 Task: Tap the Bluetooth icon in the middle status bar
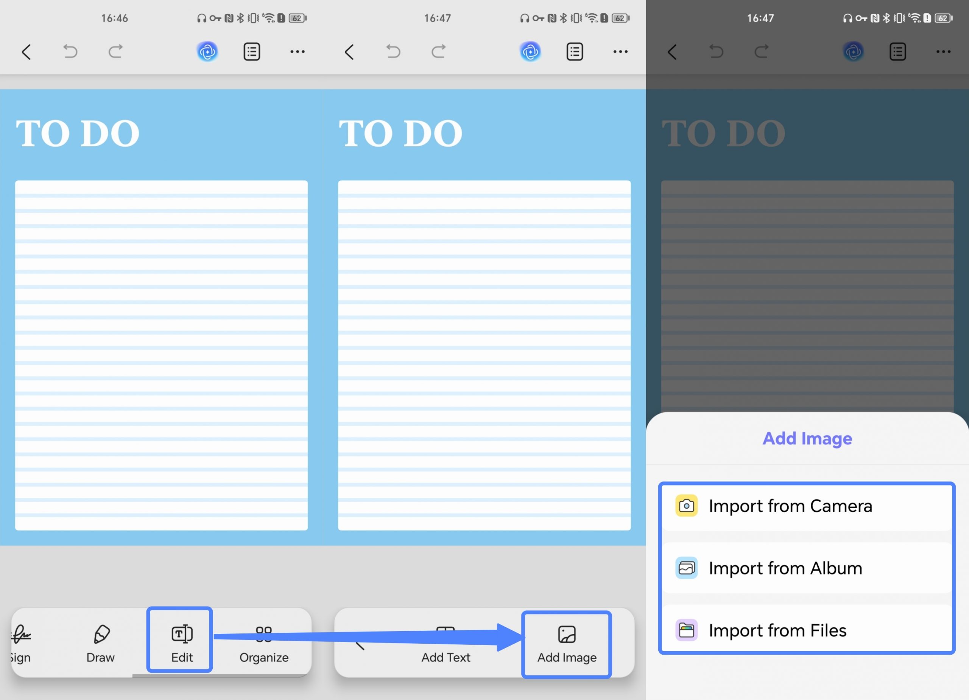(564, 18)
